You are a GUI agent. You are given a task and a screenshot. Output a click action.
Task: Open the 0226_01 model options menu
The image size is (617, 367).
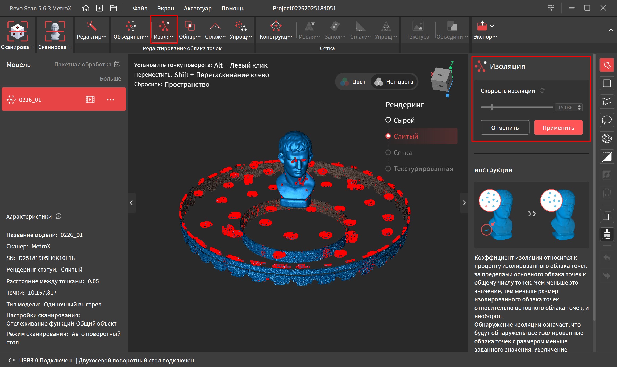(x=110, y=100)
